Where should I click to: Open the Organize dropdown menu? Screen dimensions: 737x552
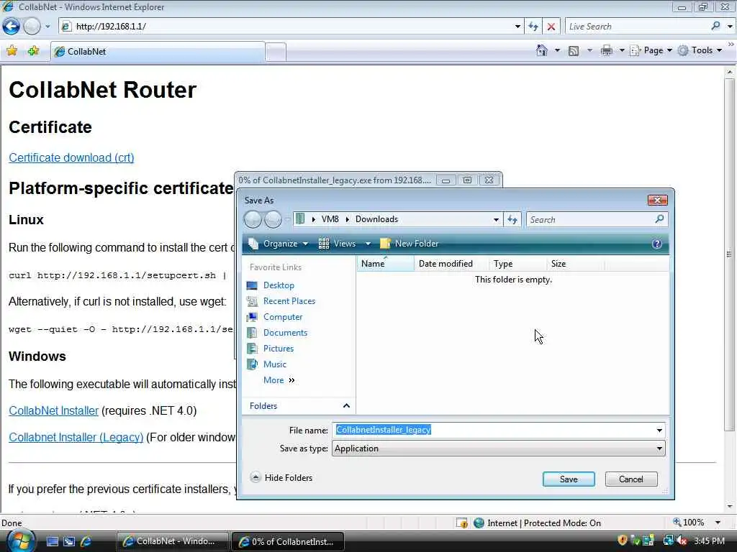[279, 244]
